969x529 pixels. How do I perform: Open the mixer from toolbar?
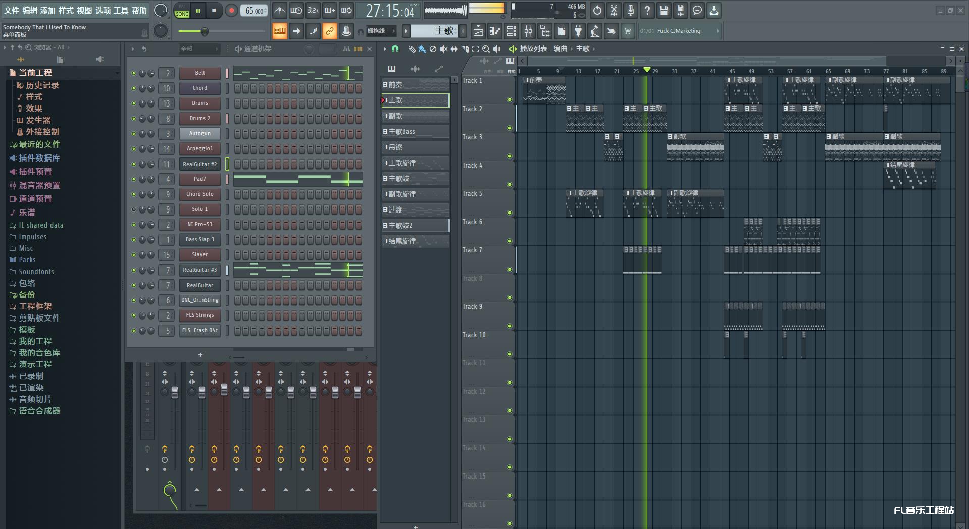click(x=528, y=31)
